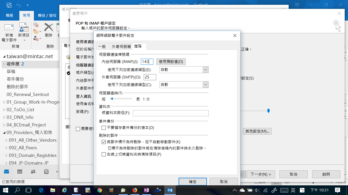Switch to the 一般 tab
The height and width of the screenshot is (195, 348).
pos(102,46)
